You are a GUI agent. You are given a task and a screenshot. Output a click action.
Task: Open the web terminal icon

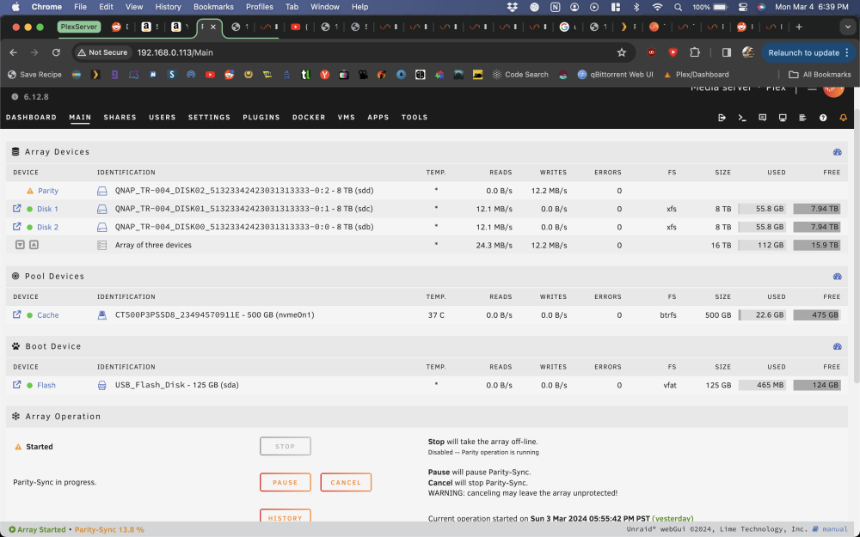(742, 118)
